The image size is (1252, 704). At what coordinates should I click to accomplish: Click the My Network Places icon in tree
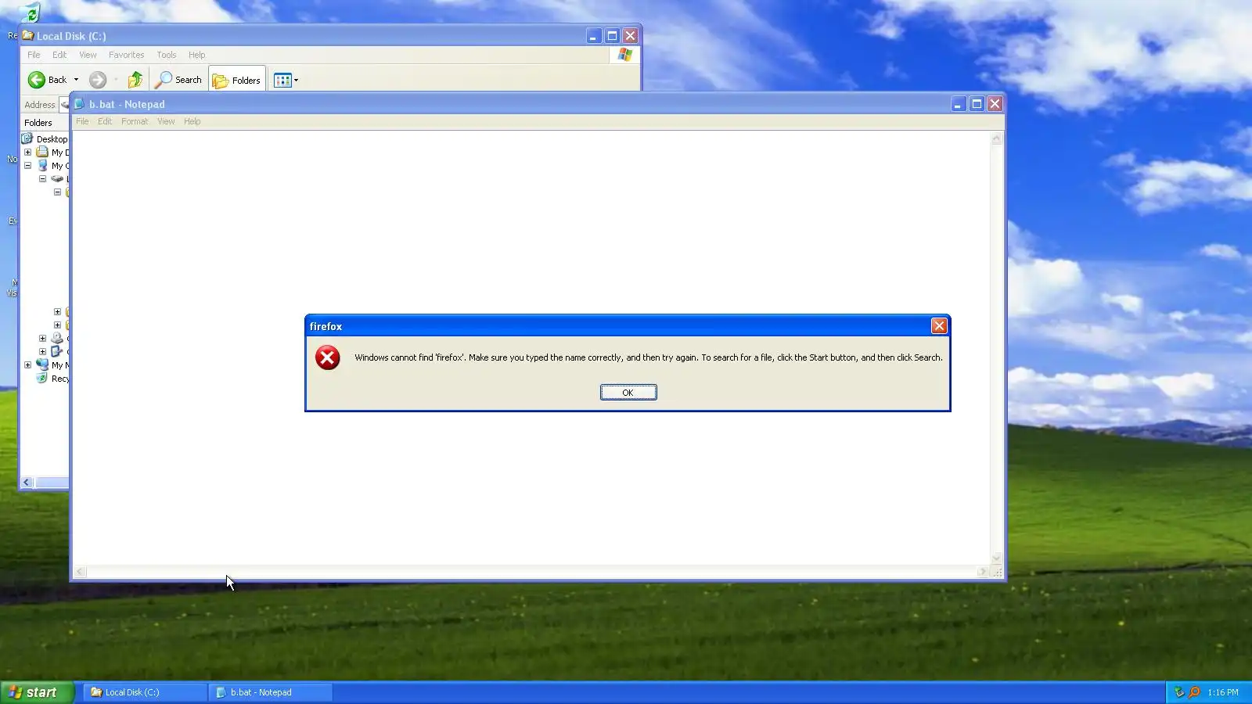pyautogui.click(x=42, y=365)
